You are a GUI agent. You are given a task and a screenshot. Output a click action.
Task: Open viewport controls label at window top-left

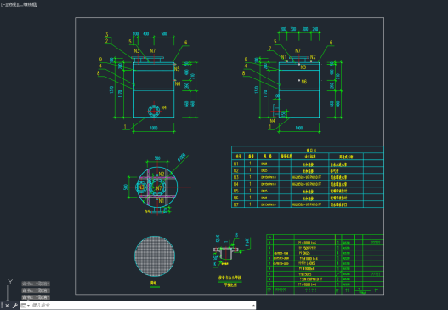tap(19, 4)
